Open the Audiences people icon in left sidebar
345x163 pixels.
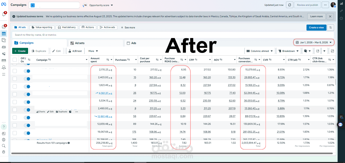coord(4,47)
